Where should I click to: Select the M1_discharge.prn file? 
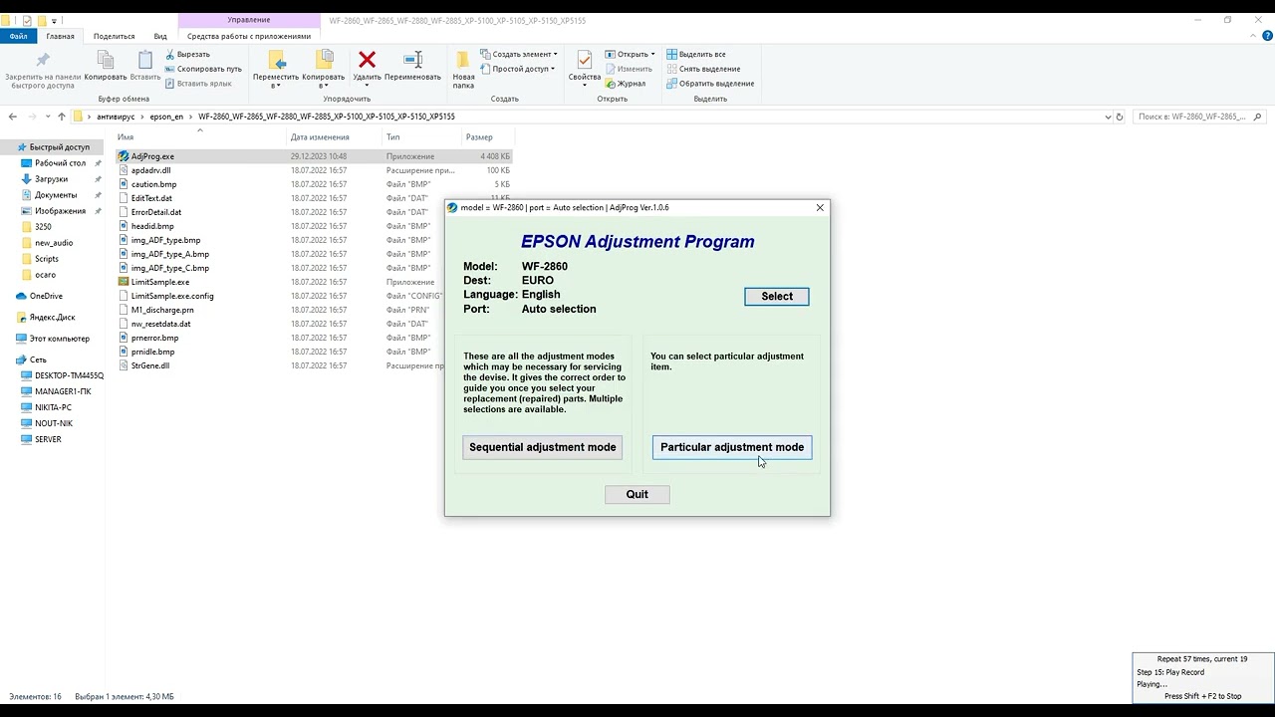(162, 310)
